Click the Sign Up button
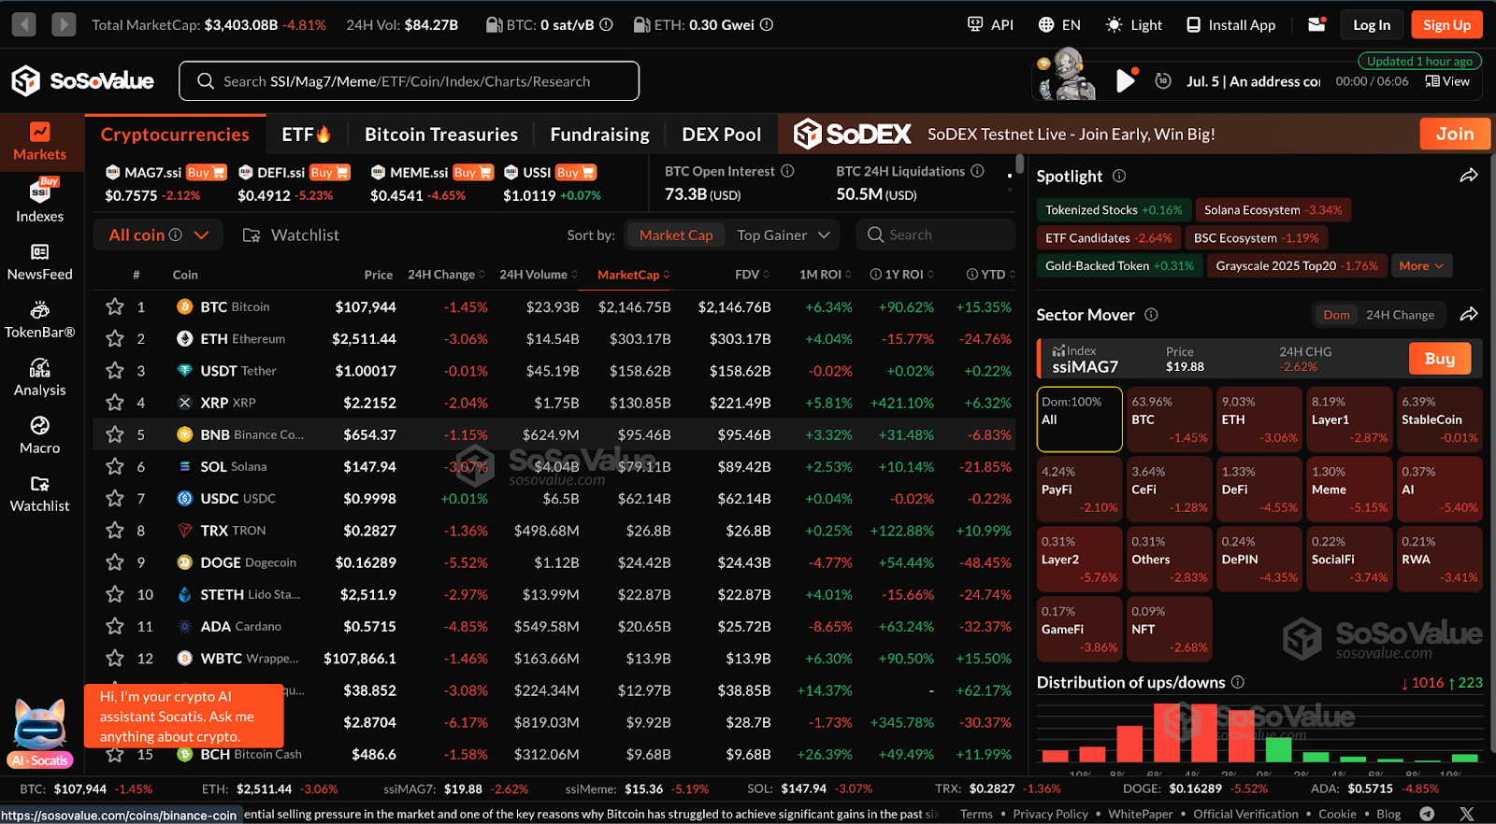The width and height of the screenshot is (1496, 824). (1446, 25)
